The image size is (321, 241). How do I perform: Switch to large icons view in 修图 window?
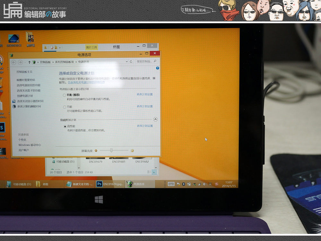coord(155,172)
